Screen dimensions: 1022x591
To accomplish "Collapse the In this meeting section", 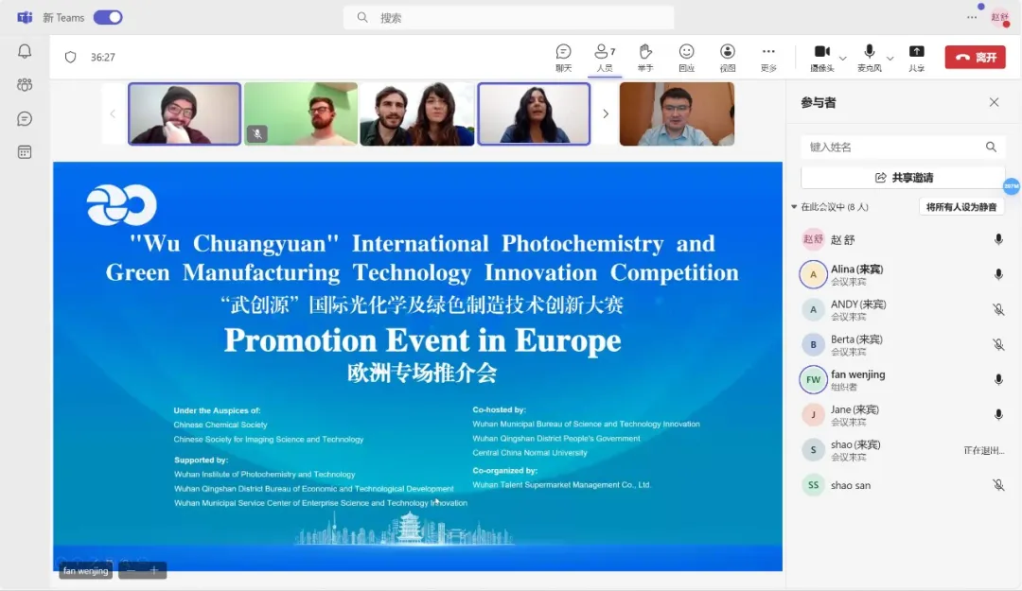I will pos(794,207).
